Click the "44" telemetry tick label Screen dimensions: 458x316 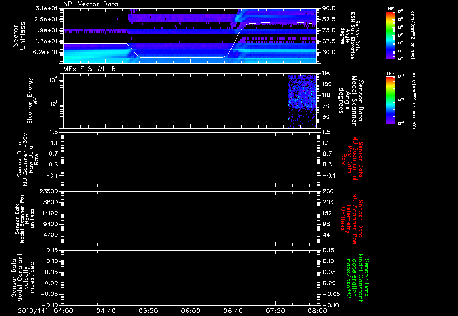point(326,235)
